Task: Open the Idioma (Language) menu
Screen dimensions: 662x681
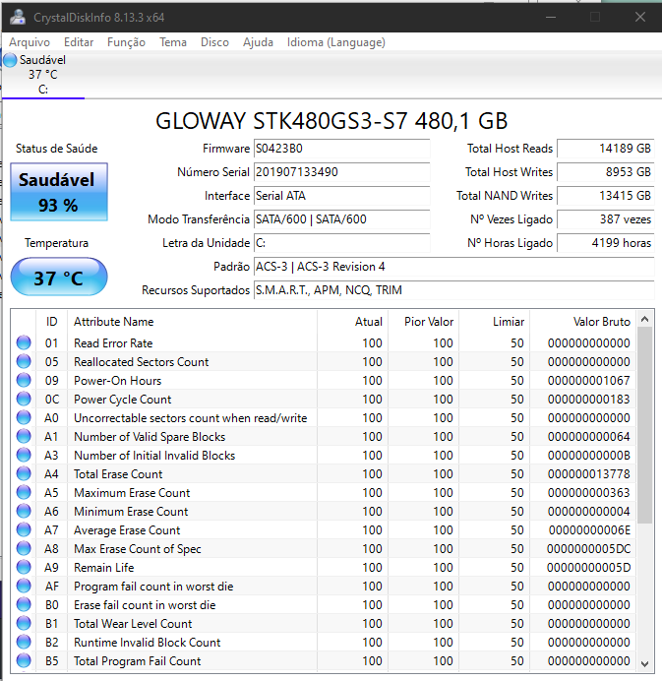Action: tap(336, 42)
